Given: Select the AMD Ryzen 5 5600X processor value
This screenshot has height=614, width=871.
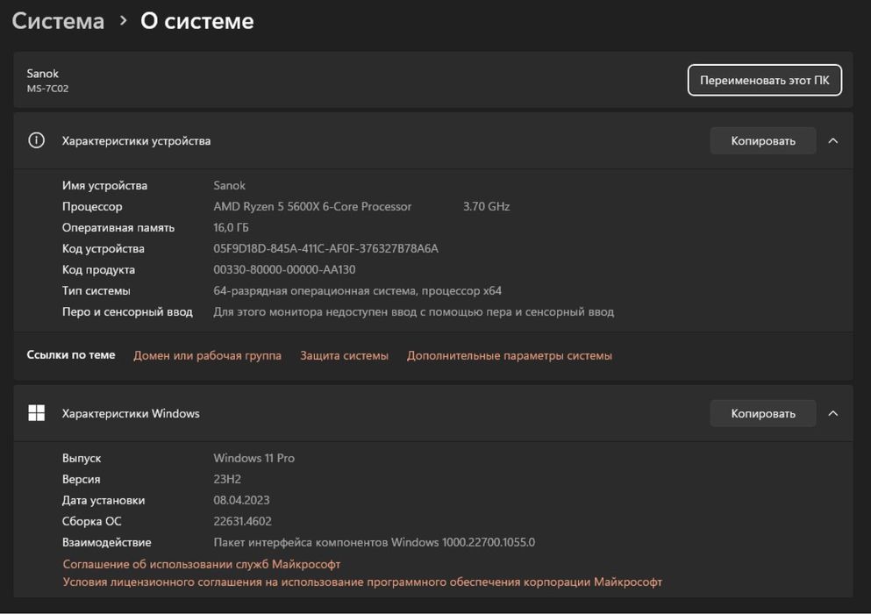Looking at the screenshot, I should click(312, 207).
